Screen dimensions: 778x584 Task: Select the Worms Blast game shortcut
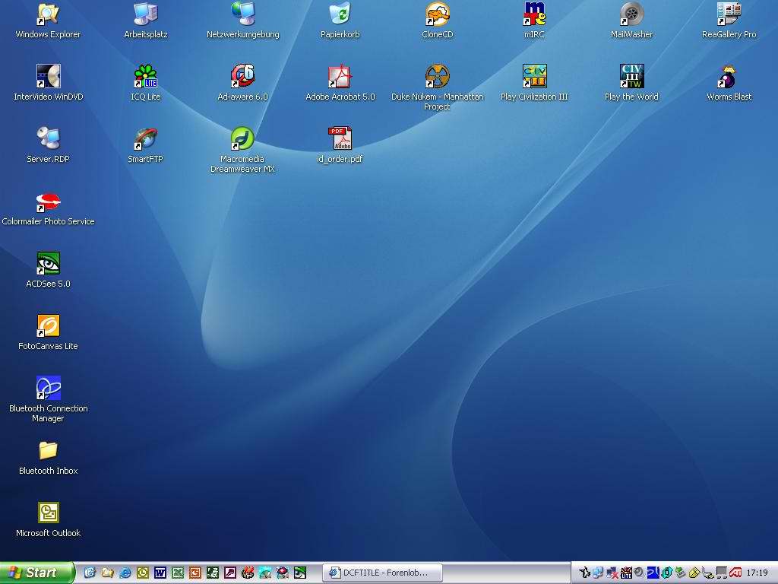tap(729, 77)
